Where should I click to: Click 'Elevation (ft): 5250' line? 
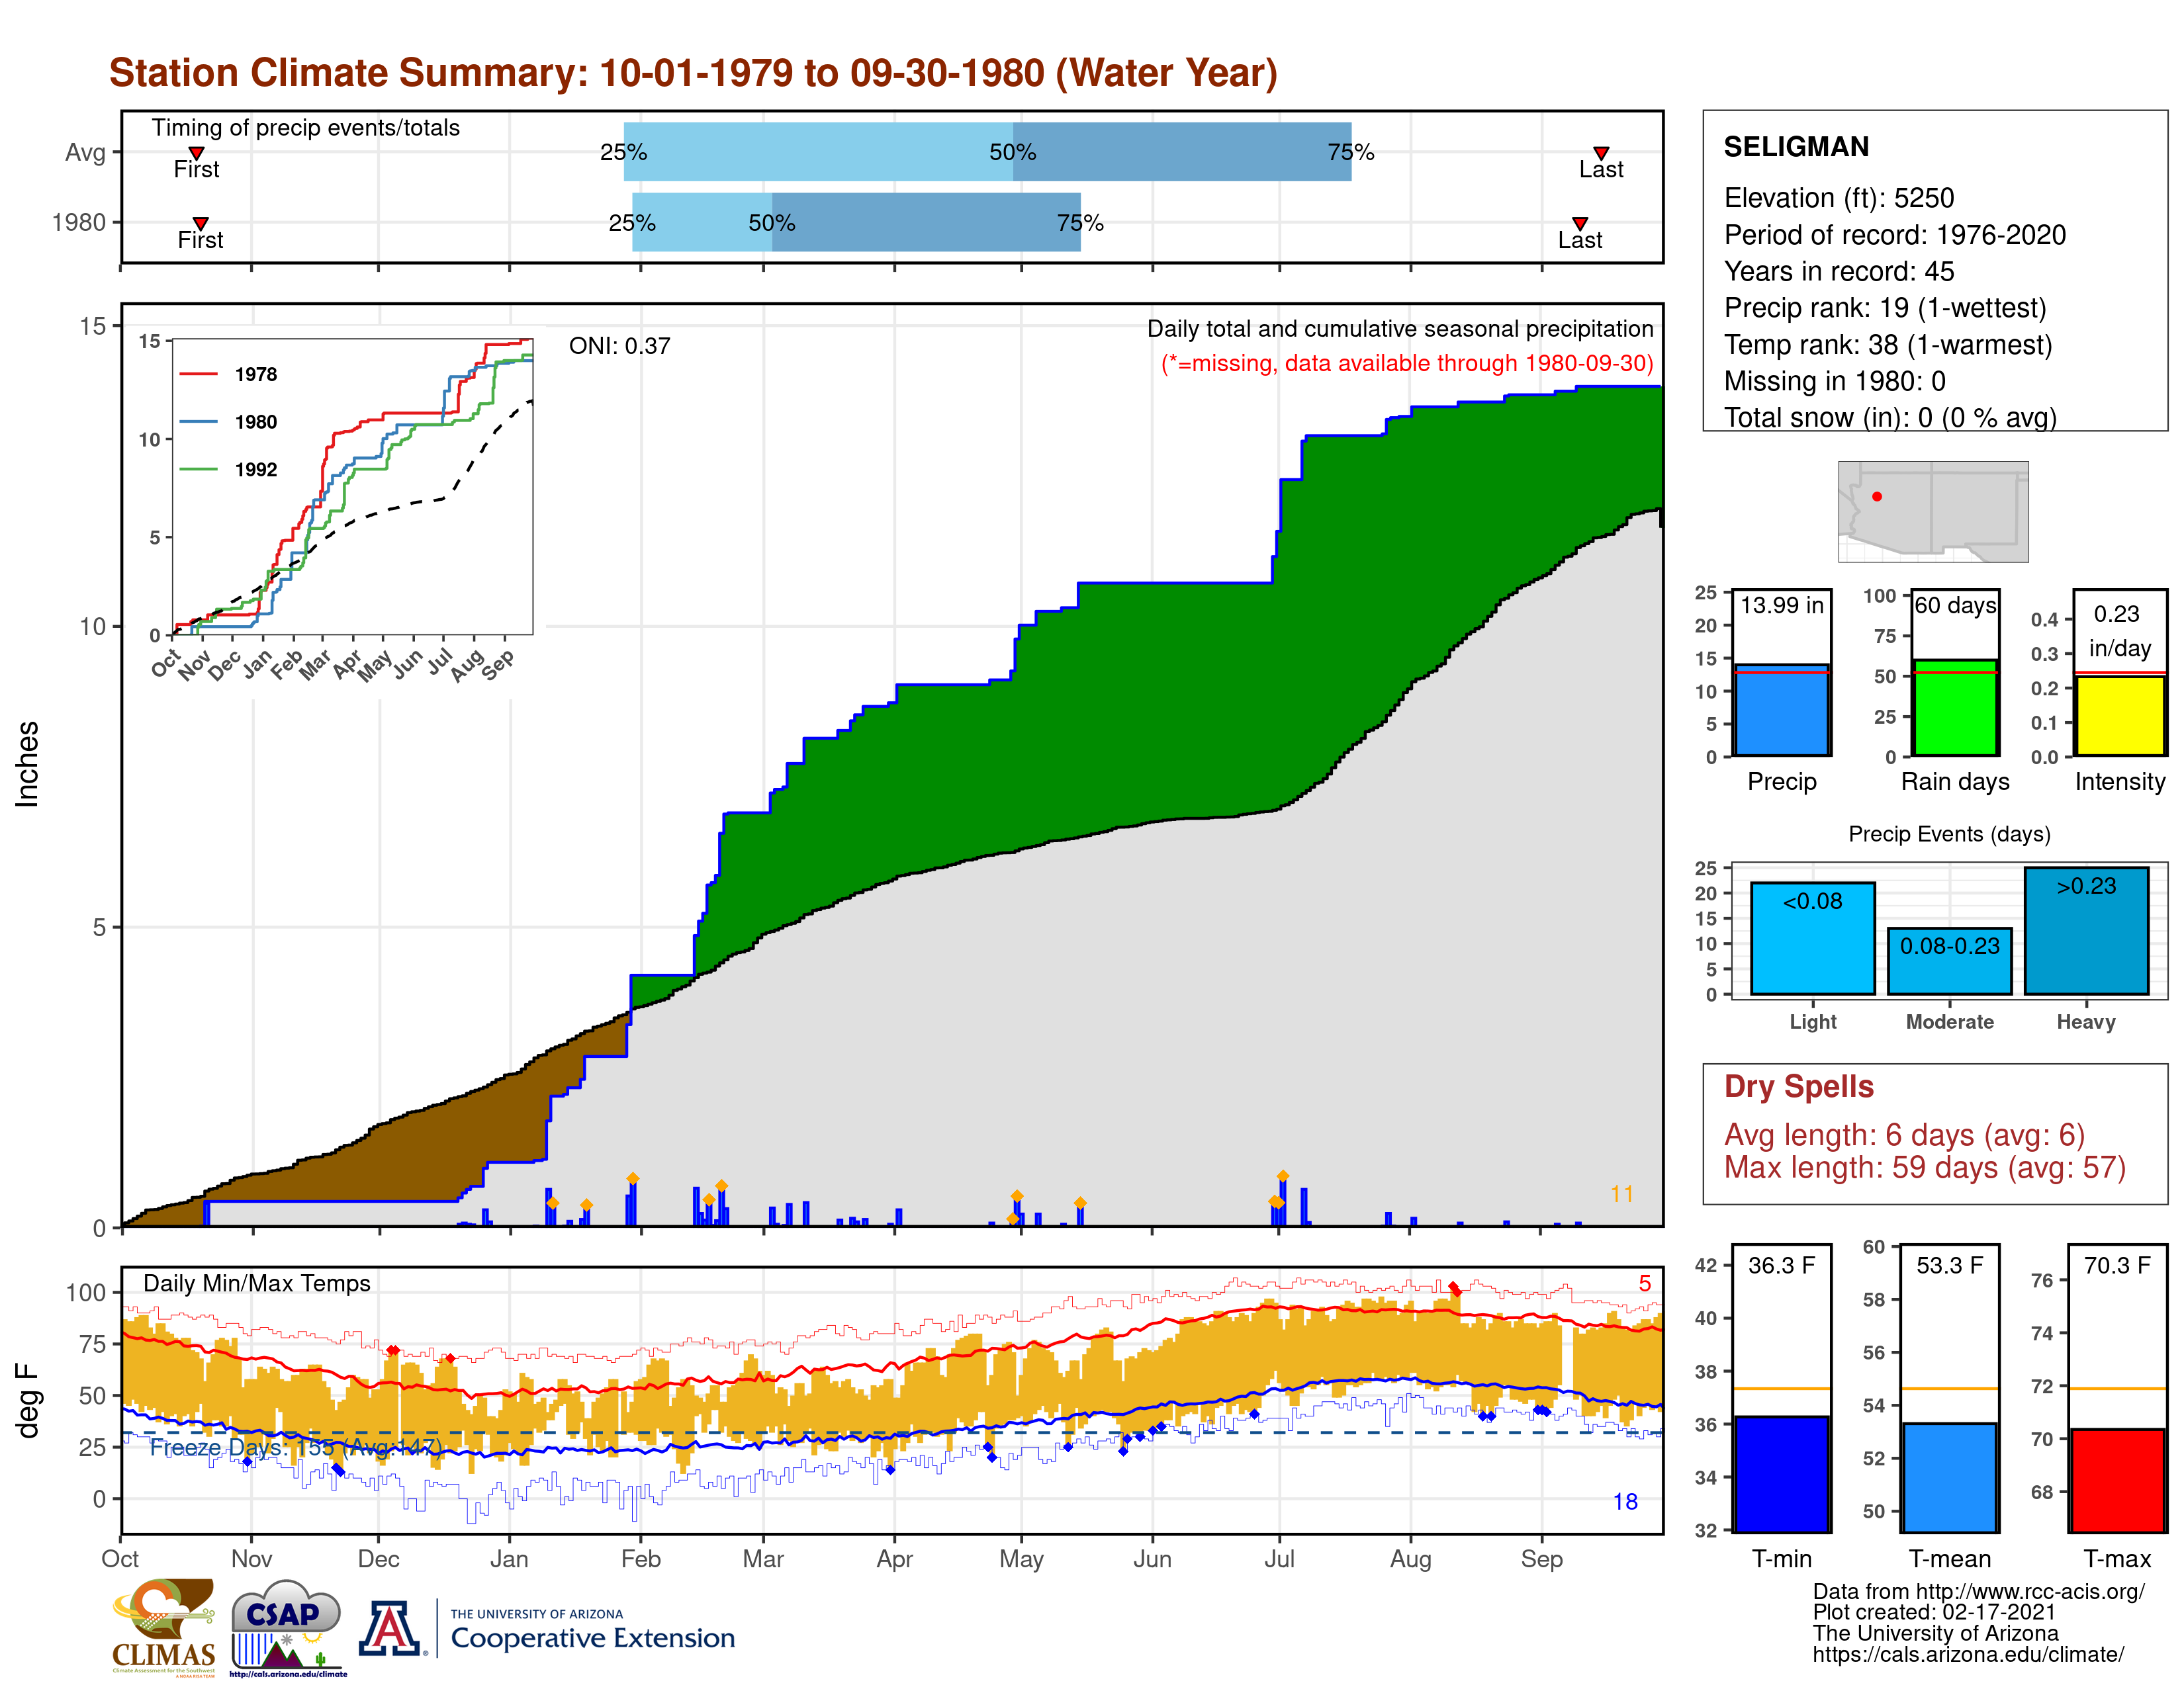tap(1838, 198)
